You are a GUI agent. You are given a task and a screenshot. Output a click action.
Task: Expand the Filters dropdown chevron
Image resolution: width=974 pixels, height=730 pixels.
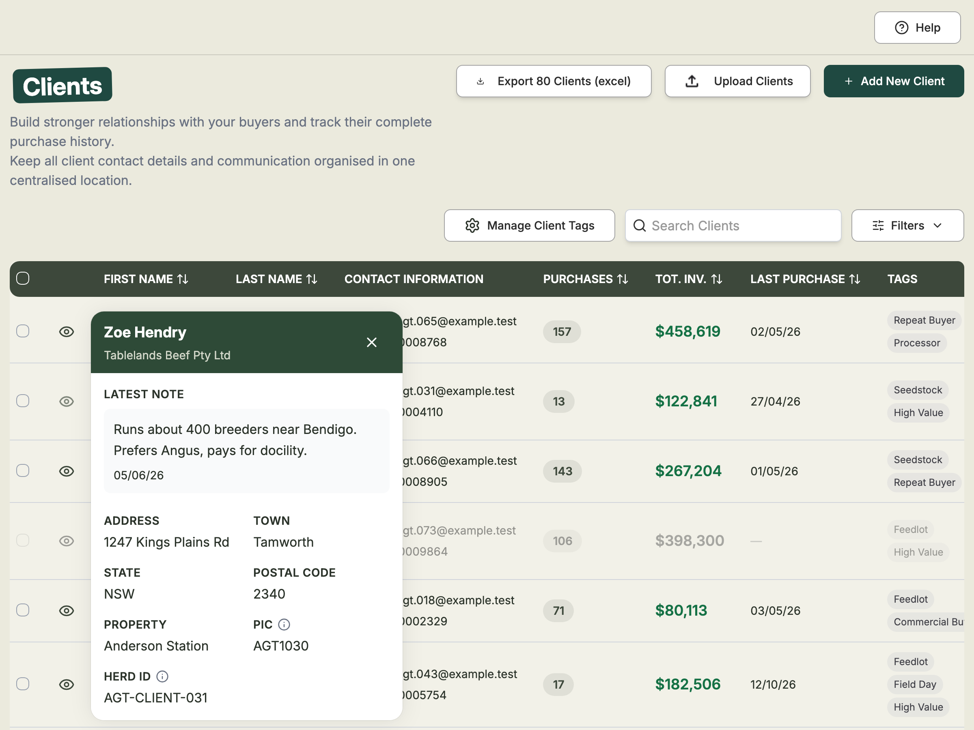click(937, 225)
